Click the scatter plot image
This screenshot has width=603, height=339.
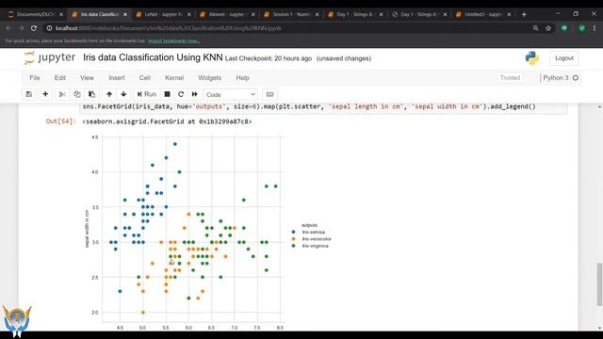tap(207, 233)
